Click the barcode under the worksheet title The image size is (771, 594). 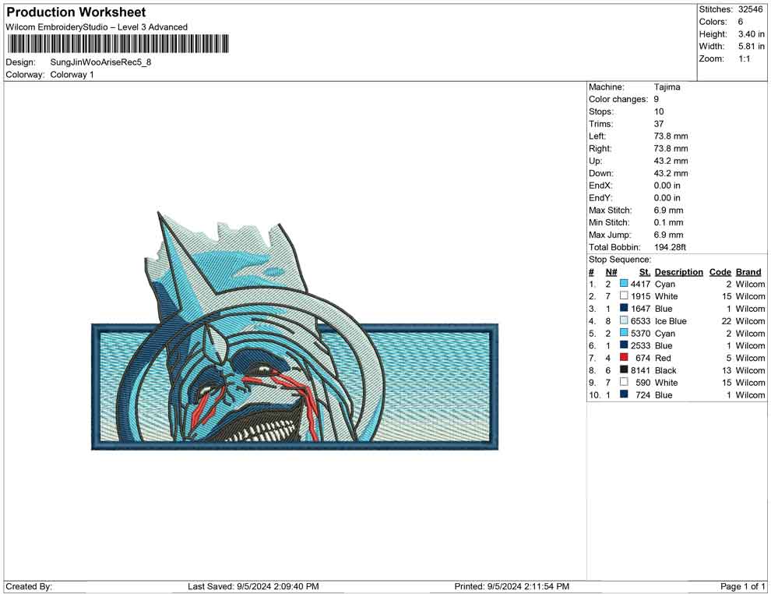[x=118, y=44]
